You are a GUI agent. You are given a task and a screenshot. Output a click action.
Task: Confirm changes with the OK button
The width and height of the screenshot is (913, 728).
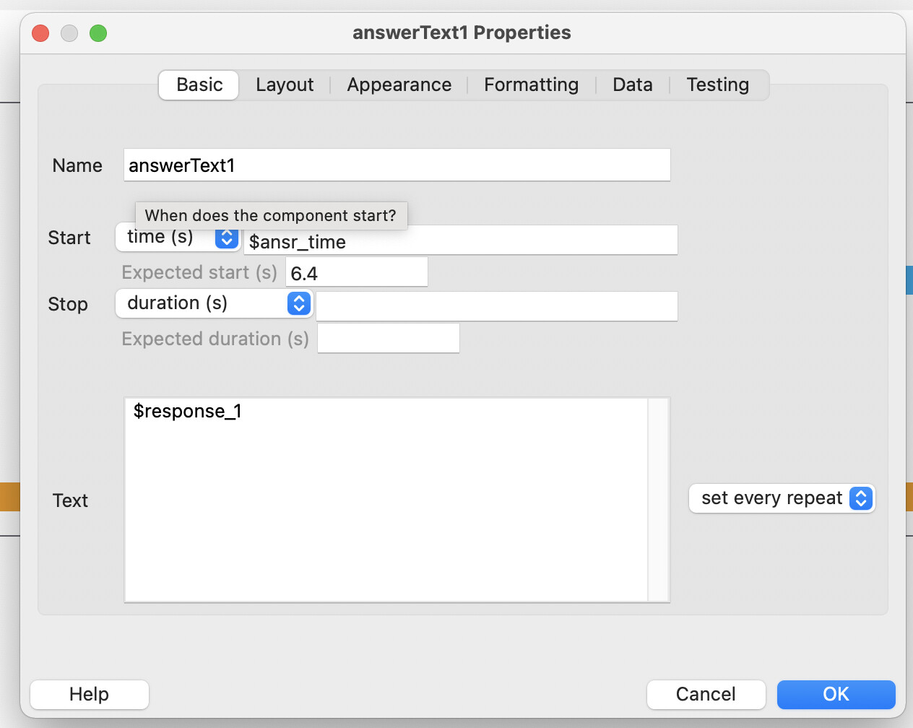pyautogui.click(x=836, y=695)
